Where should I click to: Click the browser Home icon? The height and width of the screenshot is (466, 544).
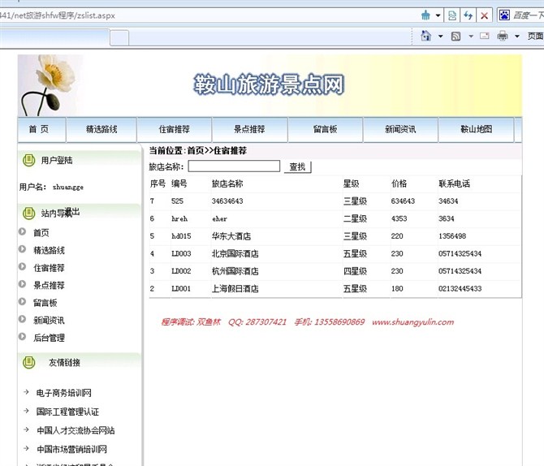[426, 37]
